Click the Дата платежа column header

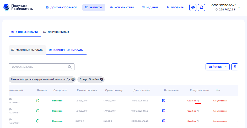(x=142, y=90)
